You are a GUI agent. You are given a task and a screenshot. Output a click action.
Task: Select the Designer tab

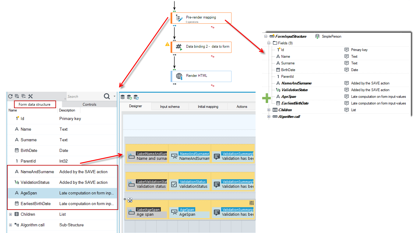tap(136, 106)
